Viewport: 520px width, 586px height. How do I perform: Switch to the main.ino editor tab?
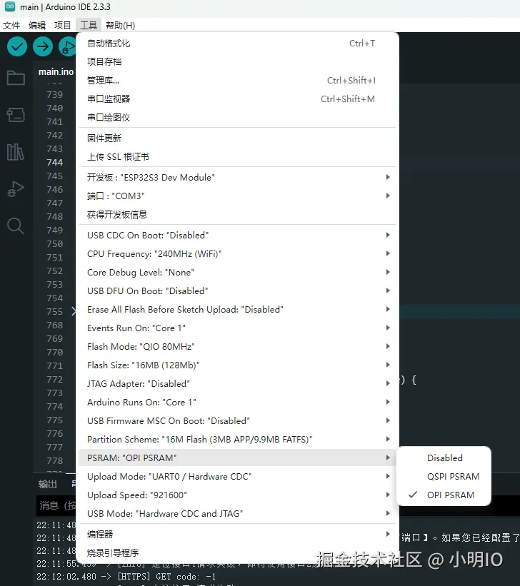coord(56,72)
